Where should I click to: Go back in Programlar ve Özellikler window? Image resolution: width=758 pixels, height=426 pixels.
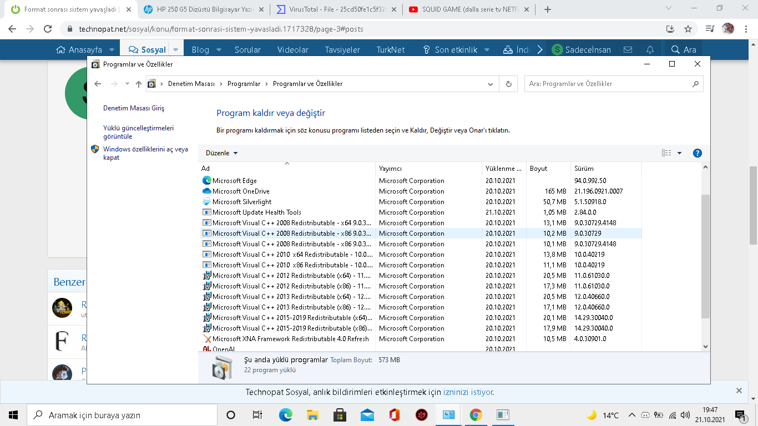pyautogui.click(x=98, y=84)
